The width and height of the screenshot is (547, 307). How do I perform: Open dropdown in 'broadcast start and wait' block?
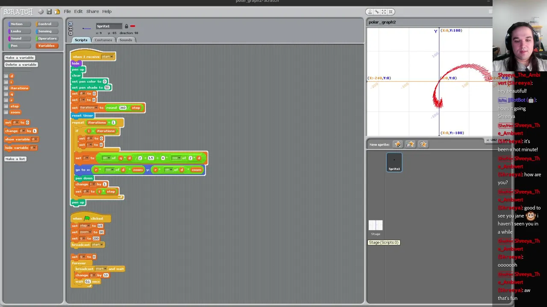pyautogui.click(x=101, y=269)
